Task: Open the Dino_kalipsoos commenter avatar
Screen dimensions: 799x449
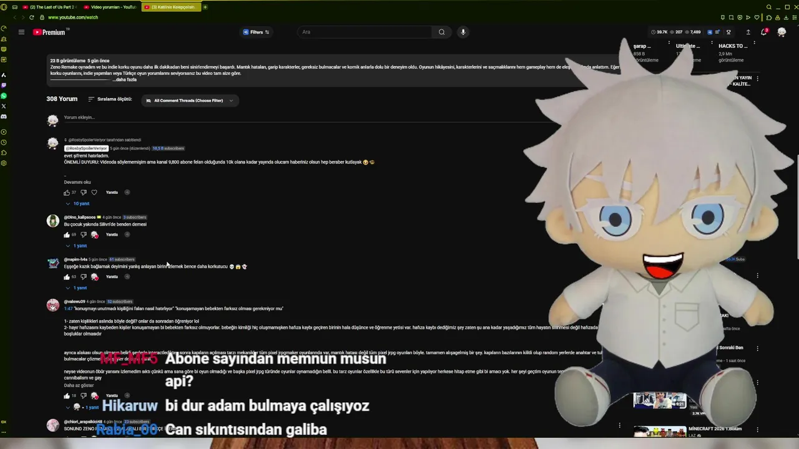Action: pos(53,221)
